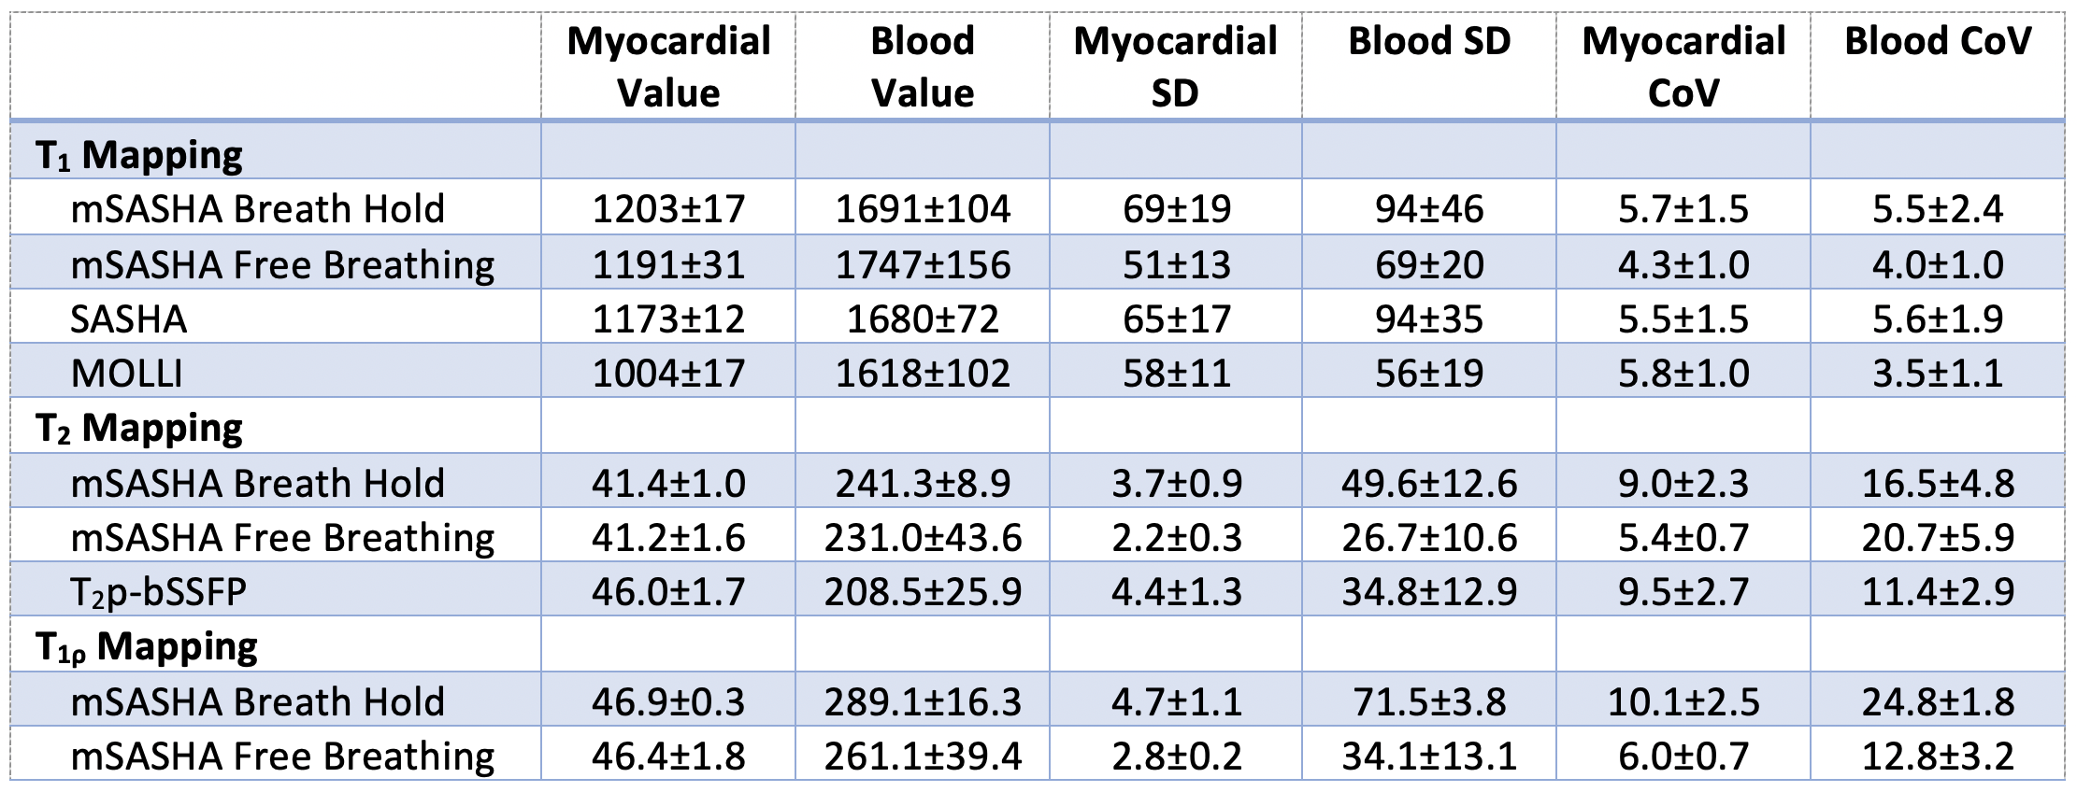Click the blood value cell 1747±156
This screenshot has width=2077, height=792.
pos(923,265)
